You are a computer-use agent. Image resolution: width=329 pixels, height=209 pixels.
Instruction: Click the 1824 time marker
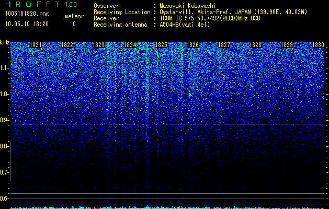coord(130,45)
